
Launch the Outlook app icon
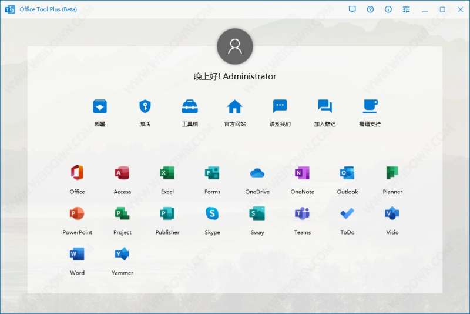(347, 173)
